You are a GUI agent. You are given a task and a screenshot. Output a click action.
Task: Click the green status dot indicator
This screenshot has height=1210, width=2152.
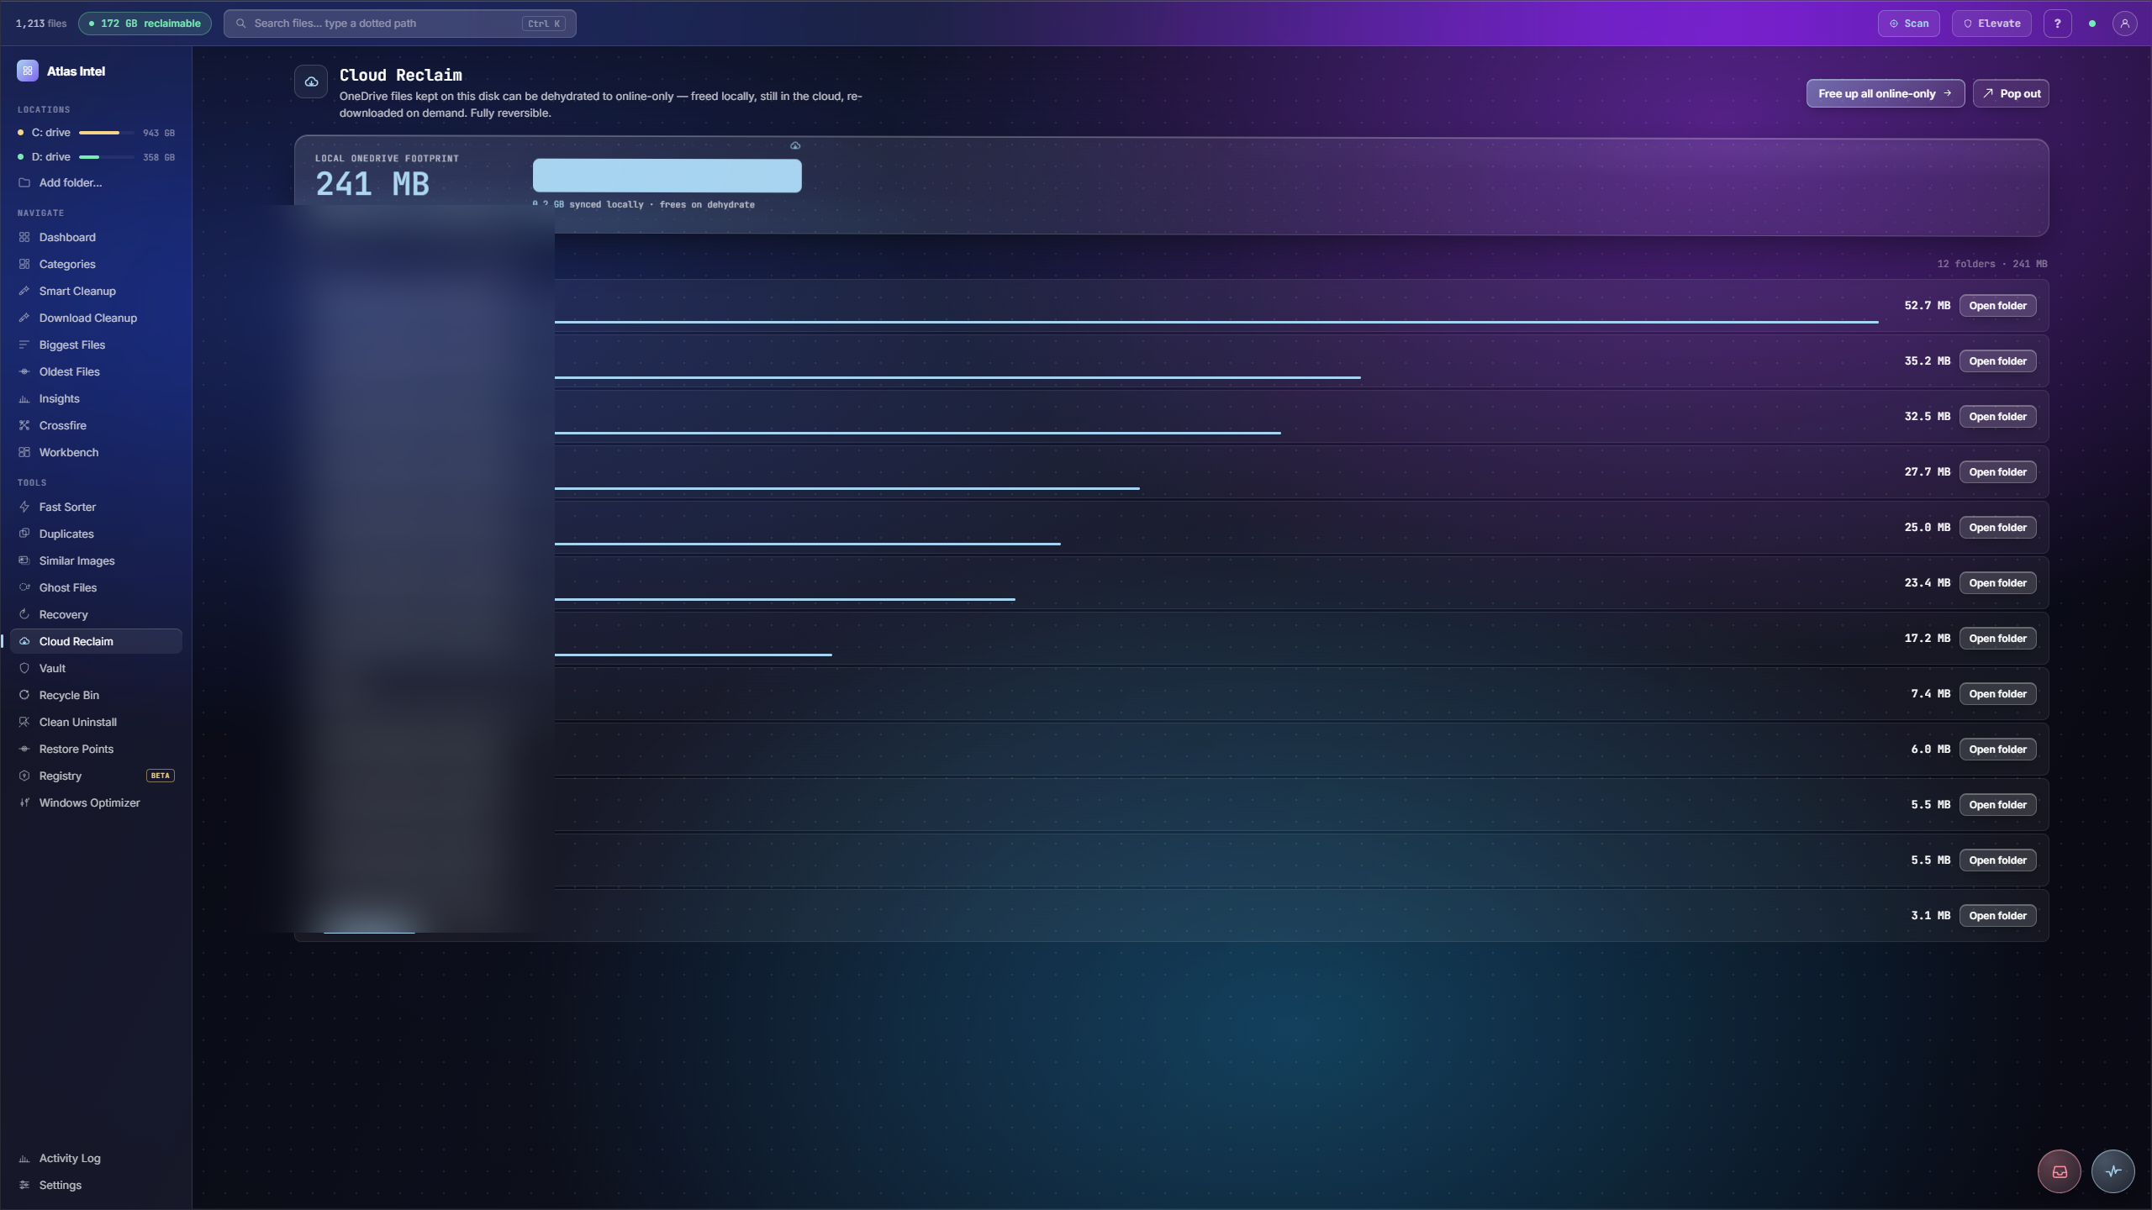point(2092,24)
